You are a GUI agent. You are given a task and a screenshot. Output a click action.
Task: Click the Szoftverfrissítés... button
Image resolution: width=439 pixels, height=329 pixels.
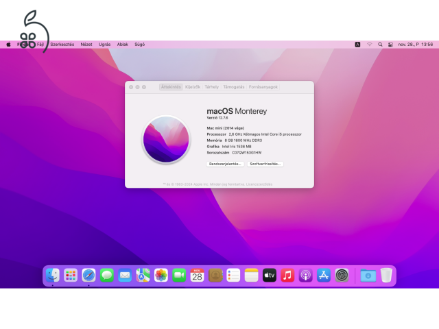[265, 164]
